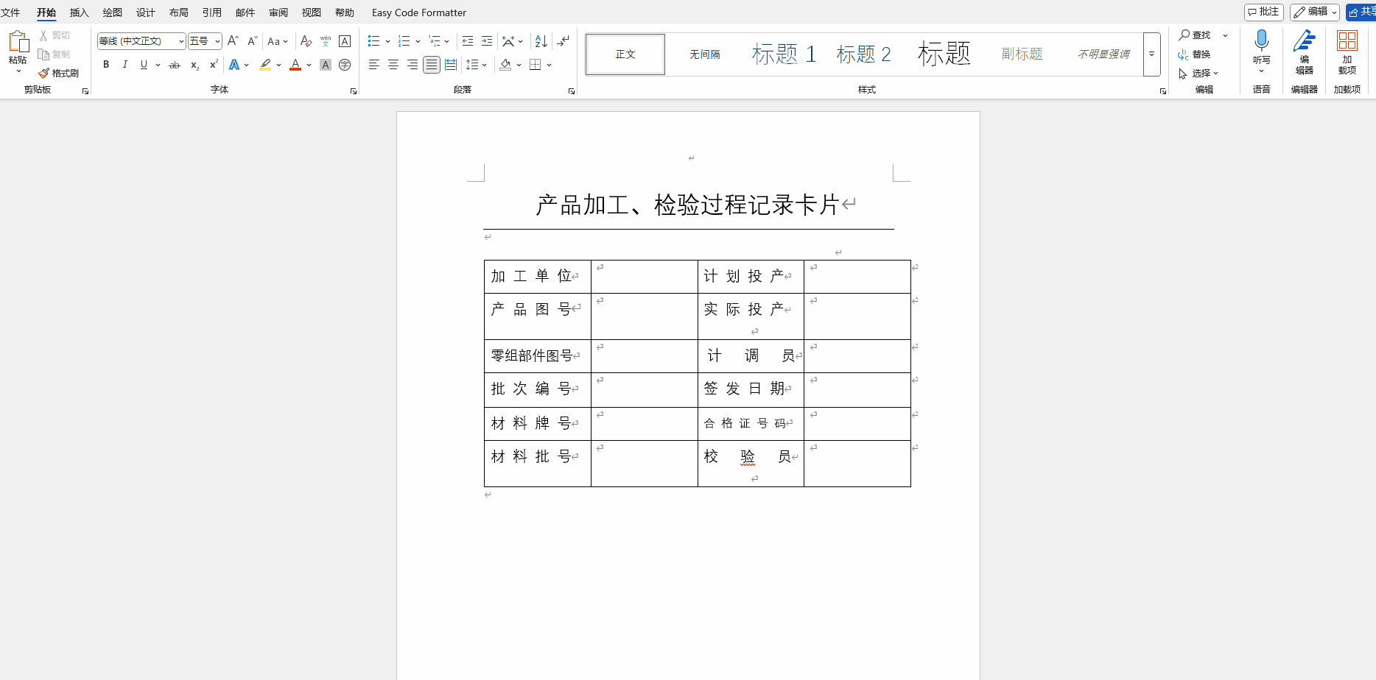Image resolution: width=1376 pixels, height=680 pixels.
Task: Toggle Italic formatting
Action: tap(125, 65)
